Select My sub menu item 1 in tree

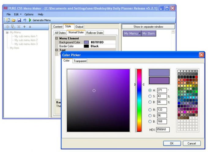(26, 36)
